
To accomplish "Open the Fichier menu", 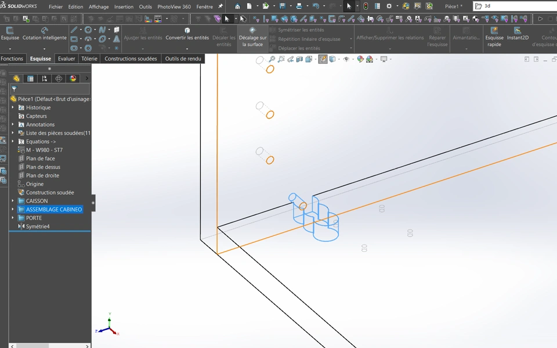I will tap(56, 7).
